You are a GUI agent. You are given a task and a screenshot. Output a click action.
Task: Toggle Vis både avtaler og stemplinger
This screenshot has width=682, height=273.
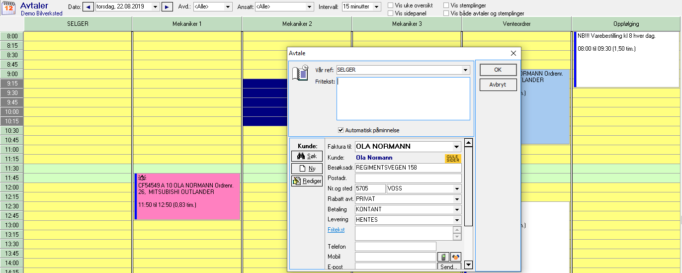click(446, 13)
